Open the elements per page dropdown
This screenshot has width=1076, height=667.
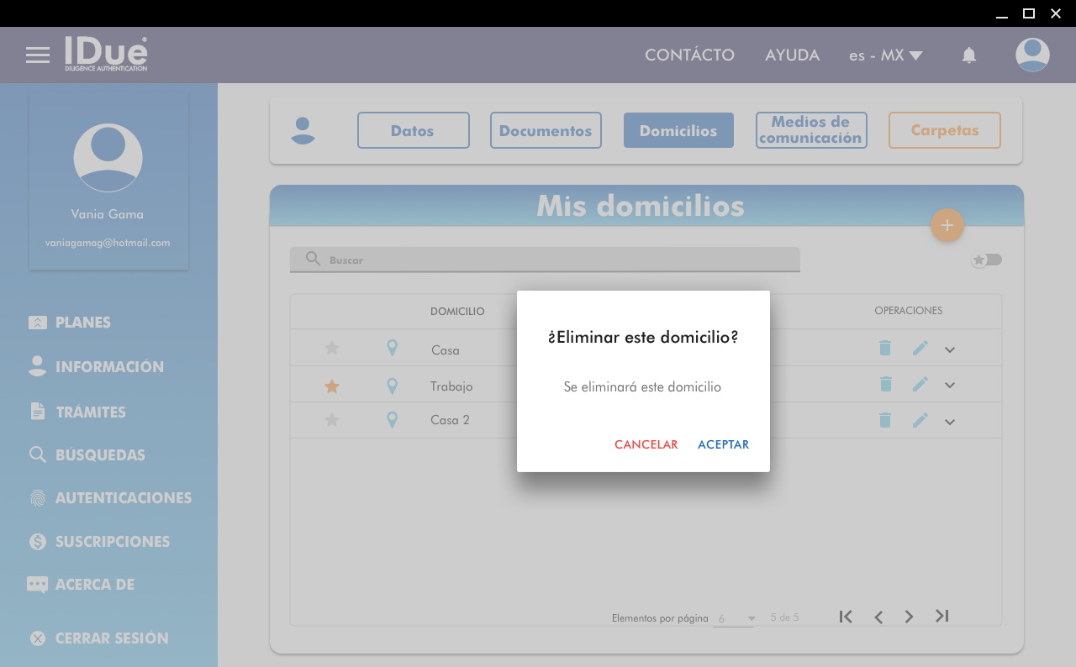(736, 618)
